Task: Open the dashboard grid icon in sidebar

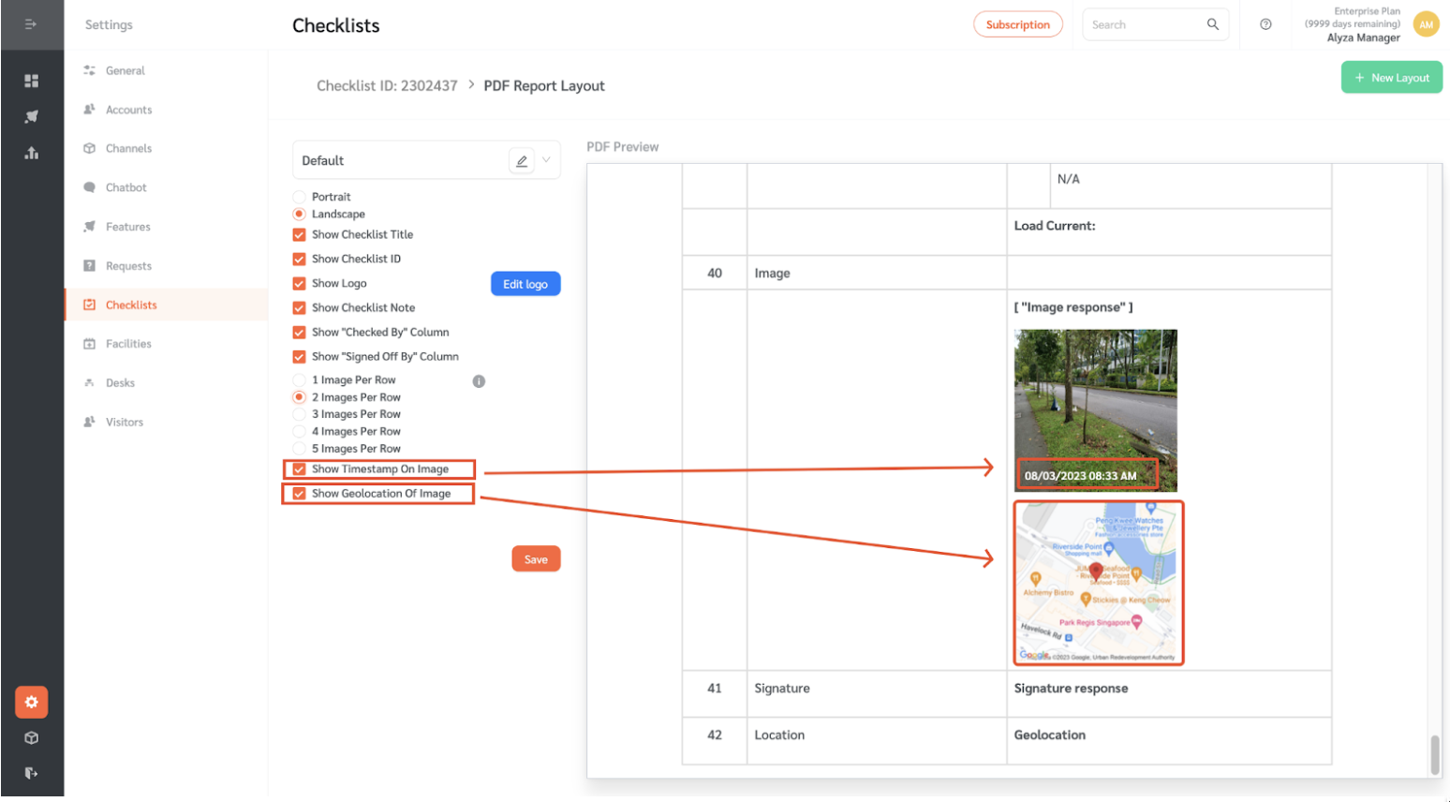Action: coord(32,81)
